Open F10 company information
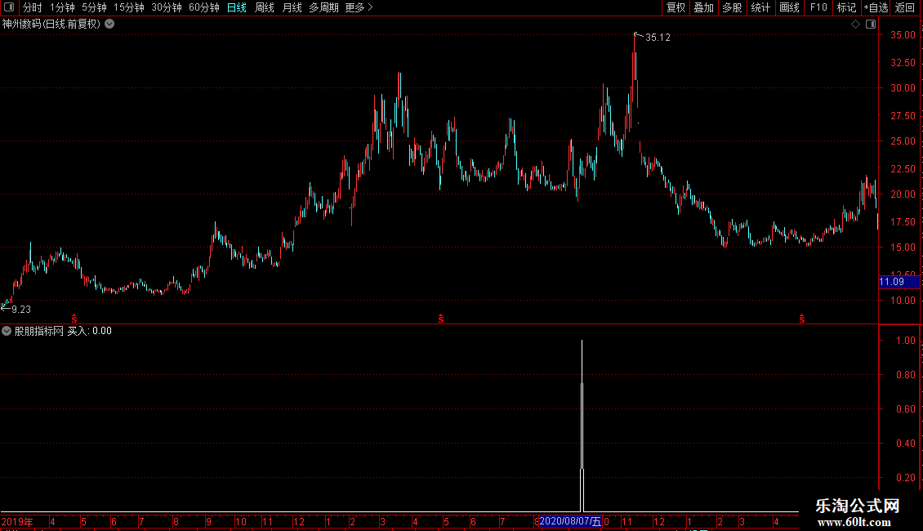This screenshot has height=531, width=923. coord(818,7)
